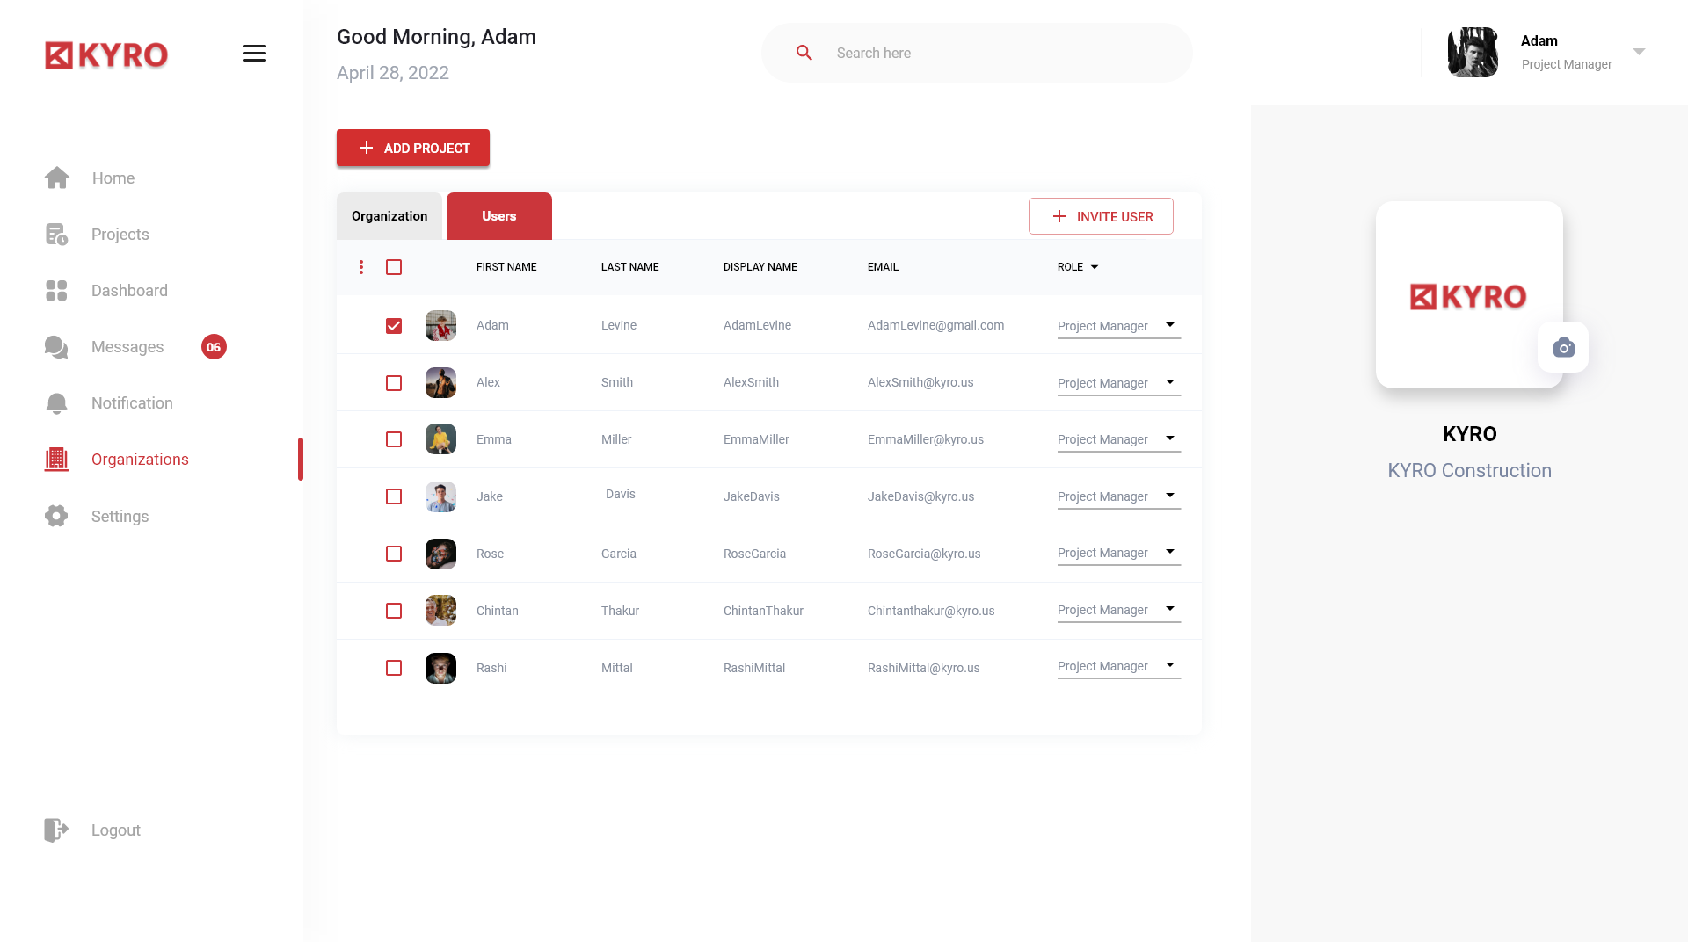
Task: Click Rashi Mittal's row avatar
Action: [440, 668]
